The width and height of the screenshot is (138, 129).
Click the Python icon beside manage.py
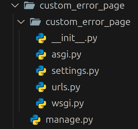(35, 120)
